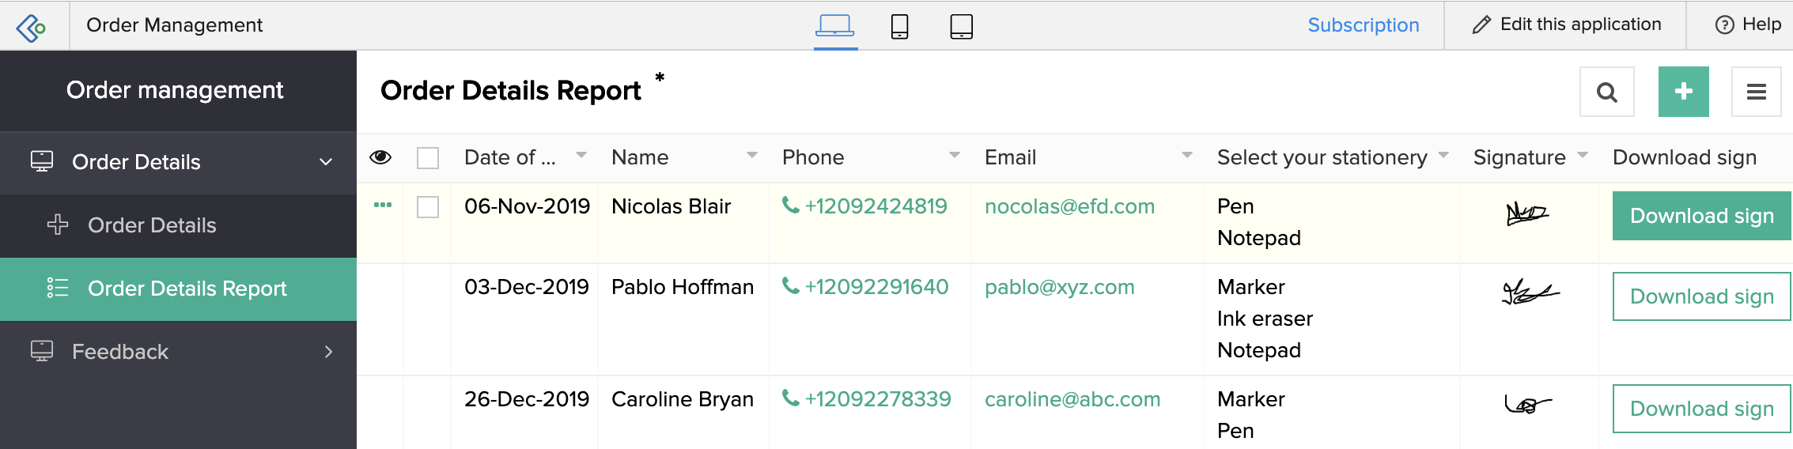Image resolution: width=1793 pixels, height=449 pixels.
Task: Toggle column visibility eye icon
Action: [380, 157]
